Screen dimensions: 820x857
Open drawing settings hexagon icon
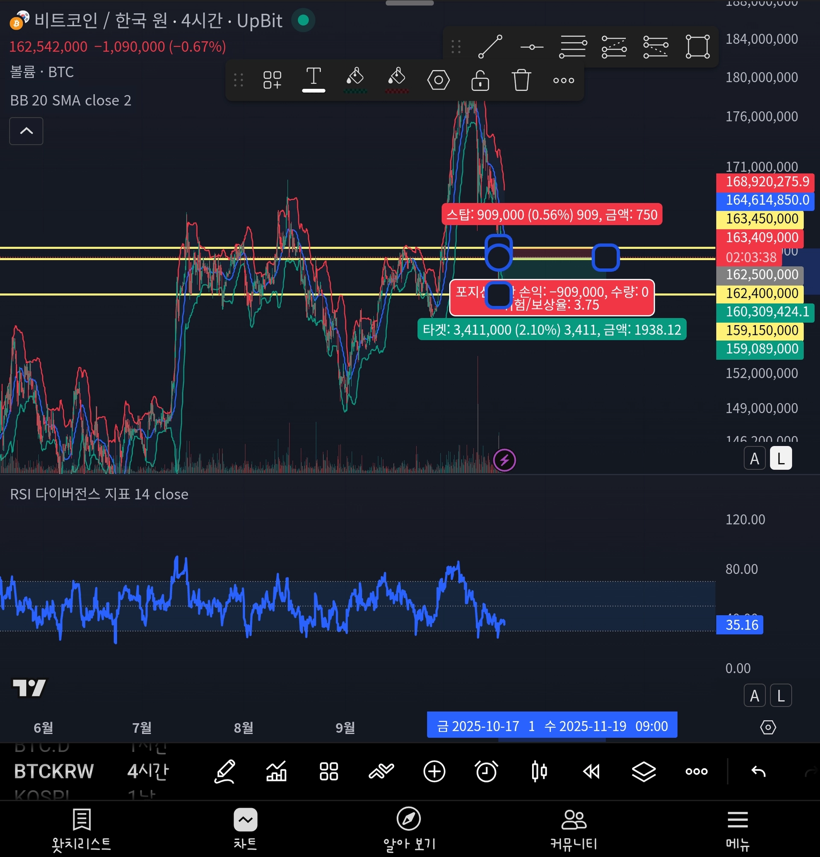click(438, 80)
